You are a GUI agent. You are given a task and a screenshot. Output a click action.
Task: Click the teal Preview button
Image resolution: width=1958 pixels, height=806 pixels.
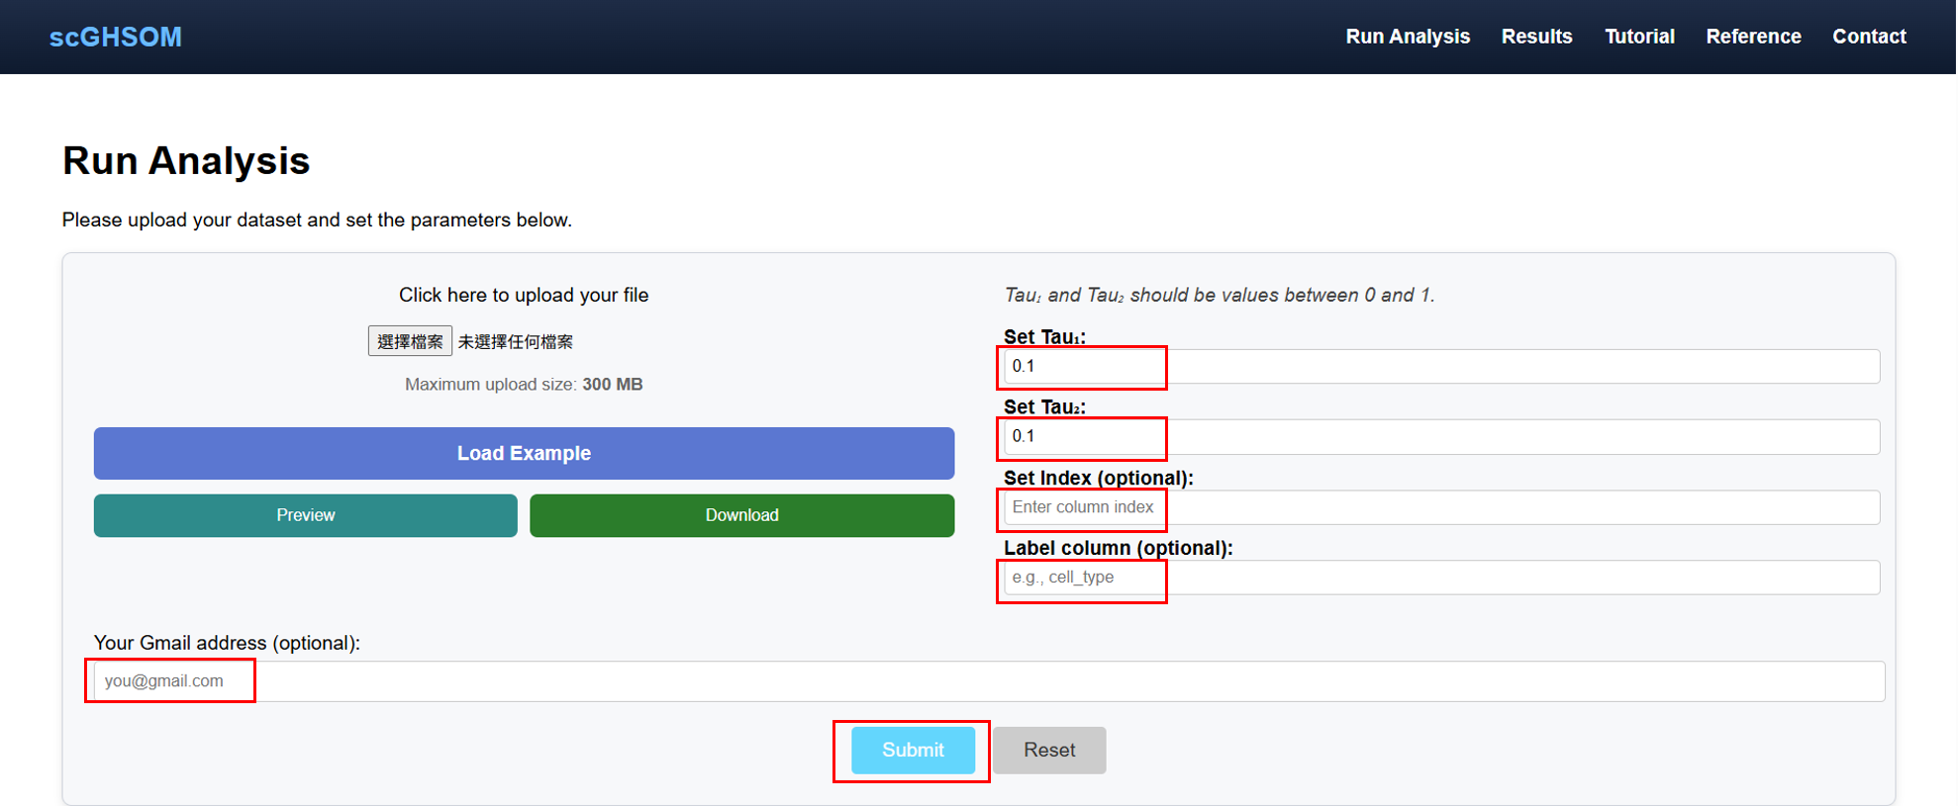pos(305,515)
